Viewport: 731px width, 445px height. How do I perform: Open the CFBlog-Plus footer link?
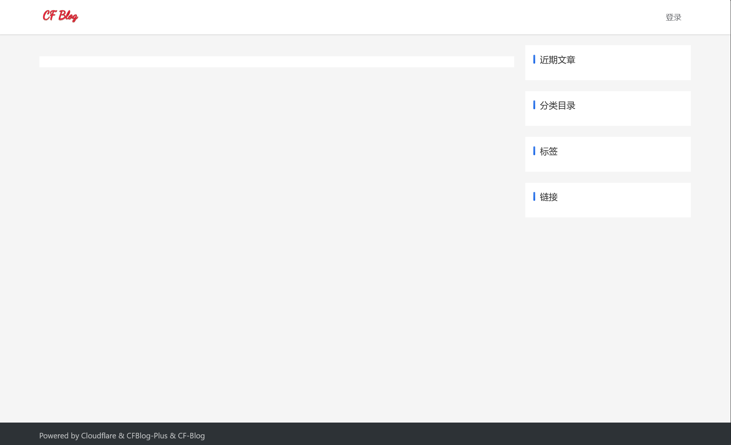click(147, 436)
